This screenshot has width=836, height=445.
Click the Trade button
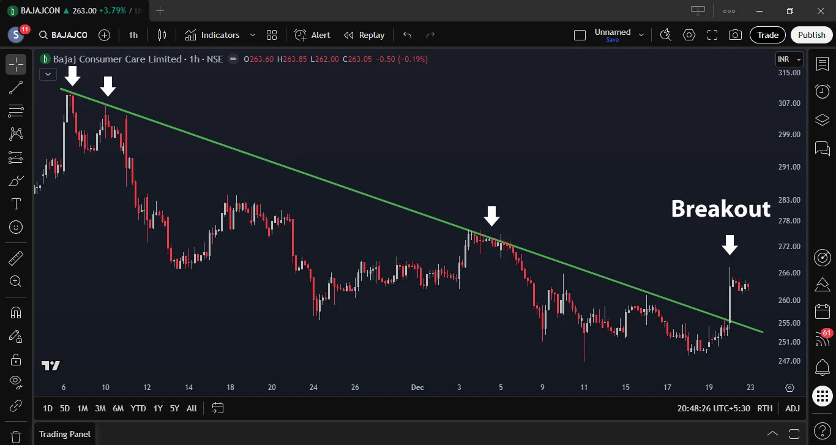click(x=767, y=35)
